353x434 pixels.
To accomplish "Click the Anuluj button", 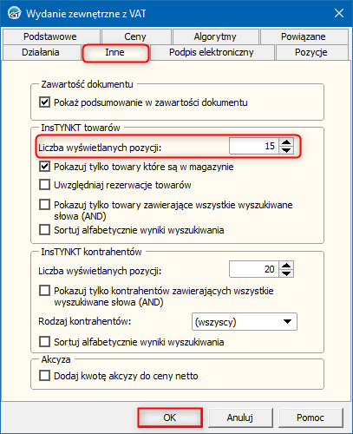I will [x=240, y=418].
